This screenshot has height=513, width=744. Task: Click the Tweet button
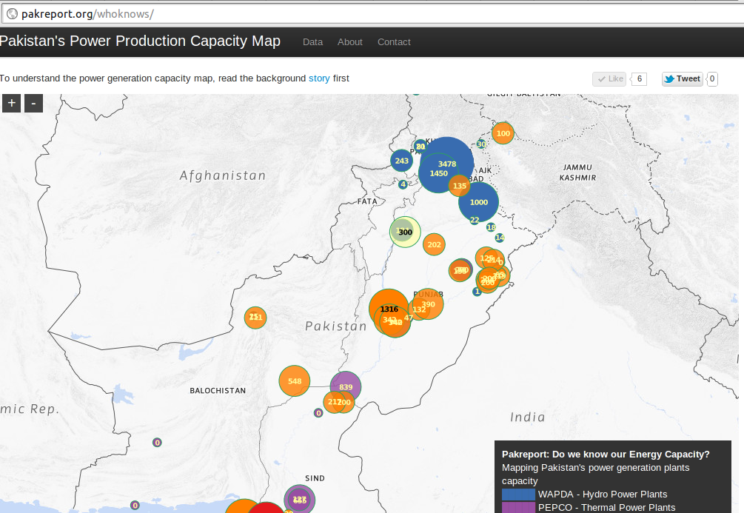pyautogui.click(x=683, y=78)
